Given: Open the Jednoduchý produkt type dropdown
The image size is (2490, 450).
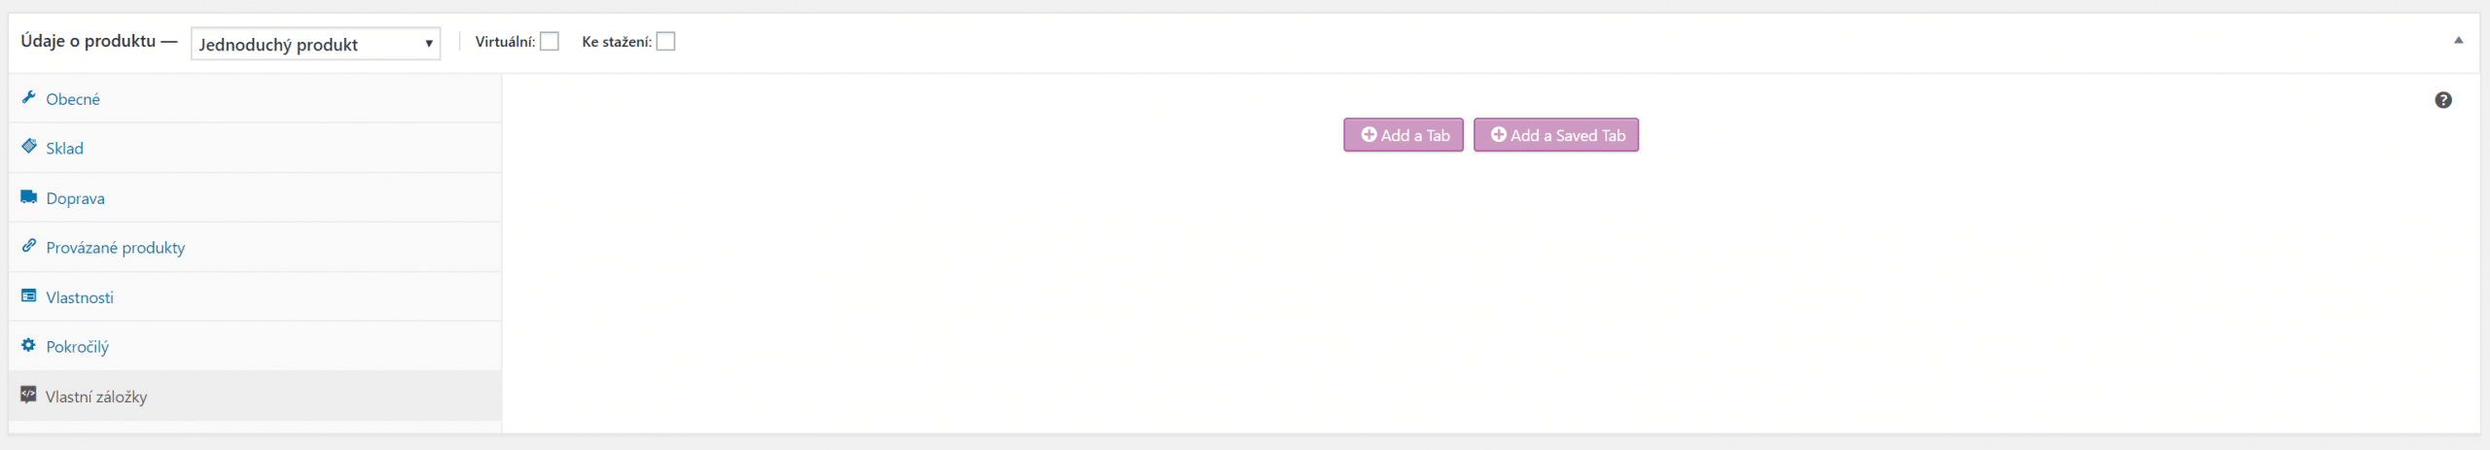Looking at the screenshot, I should pos(315,44).
